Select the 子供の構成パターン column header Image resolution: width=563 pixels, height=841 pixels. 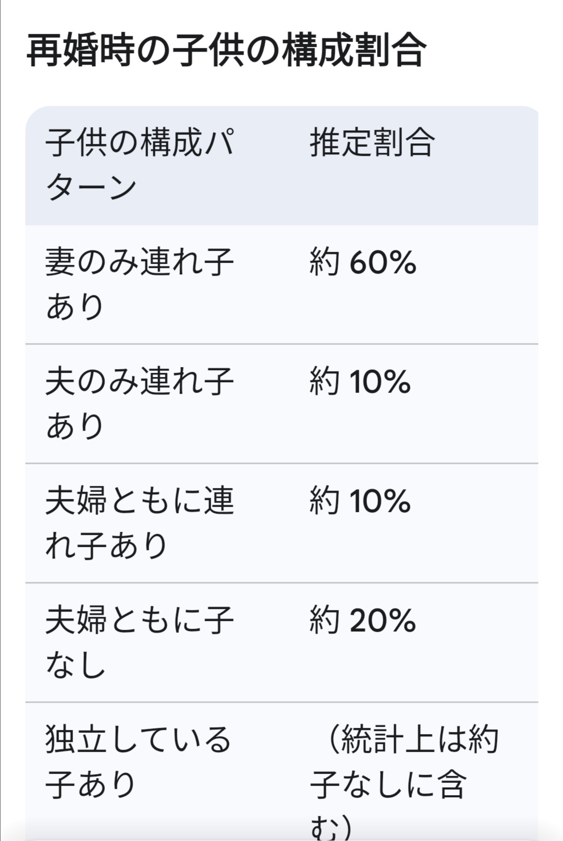[x=140, y=165]
